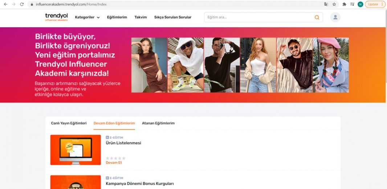Bookmark this page with the star icon
The width and height of the screenshot is (387, 189).
(x=334, y=4)
